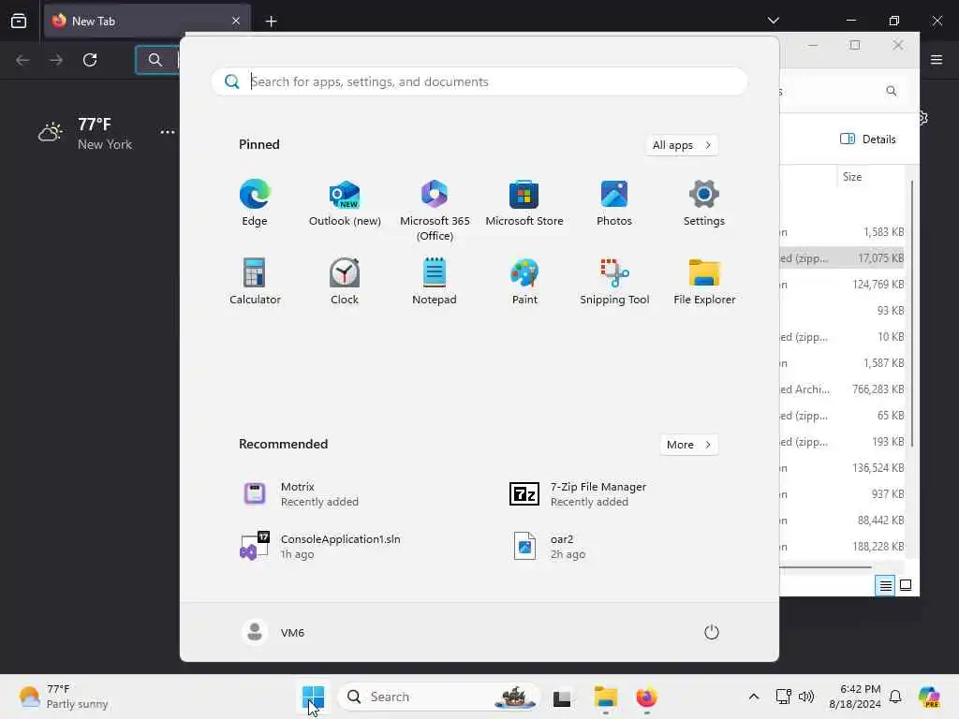Open Microsoft 365 (Office) app
Screen dimensions: 959x719
click(x=435, y=211)
